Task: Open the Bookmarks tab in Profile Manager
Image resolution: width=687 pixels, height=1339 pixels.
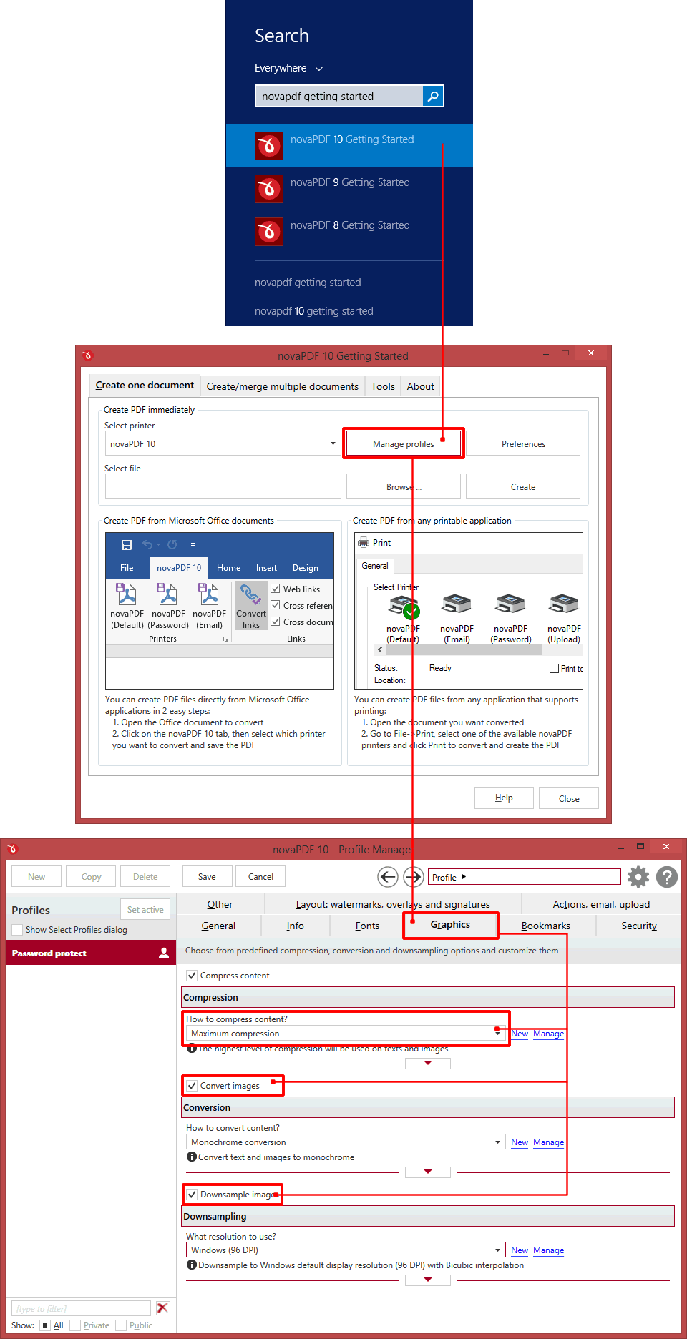Action: point(546,926)
